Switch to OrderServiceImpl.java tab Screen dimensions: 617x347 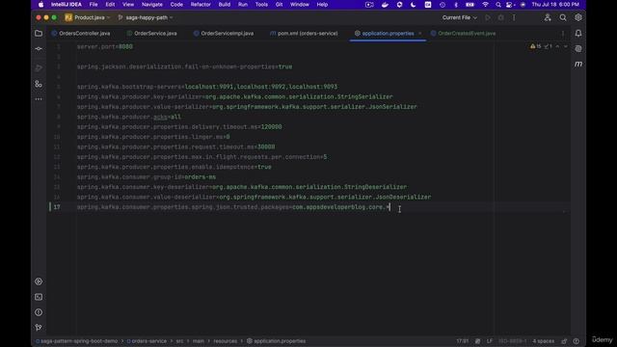[x=224, y=34]
